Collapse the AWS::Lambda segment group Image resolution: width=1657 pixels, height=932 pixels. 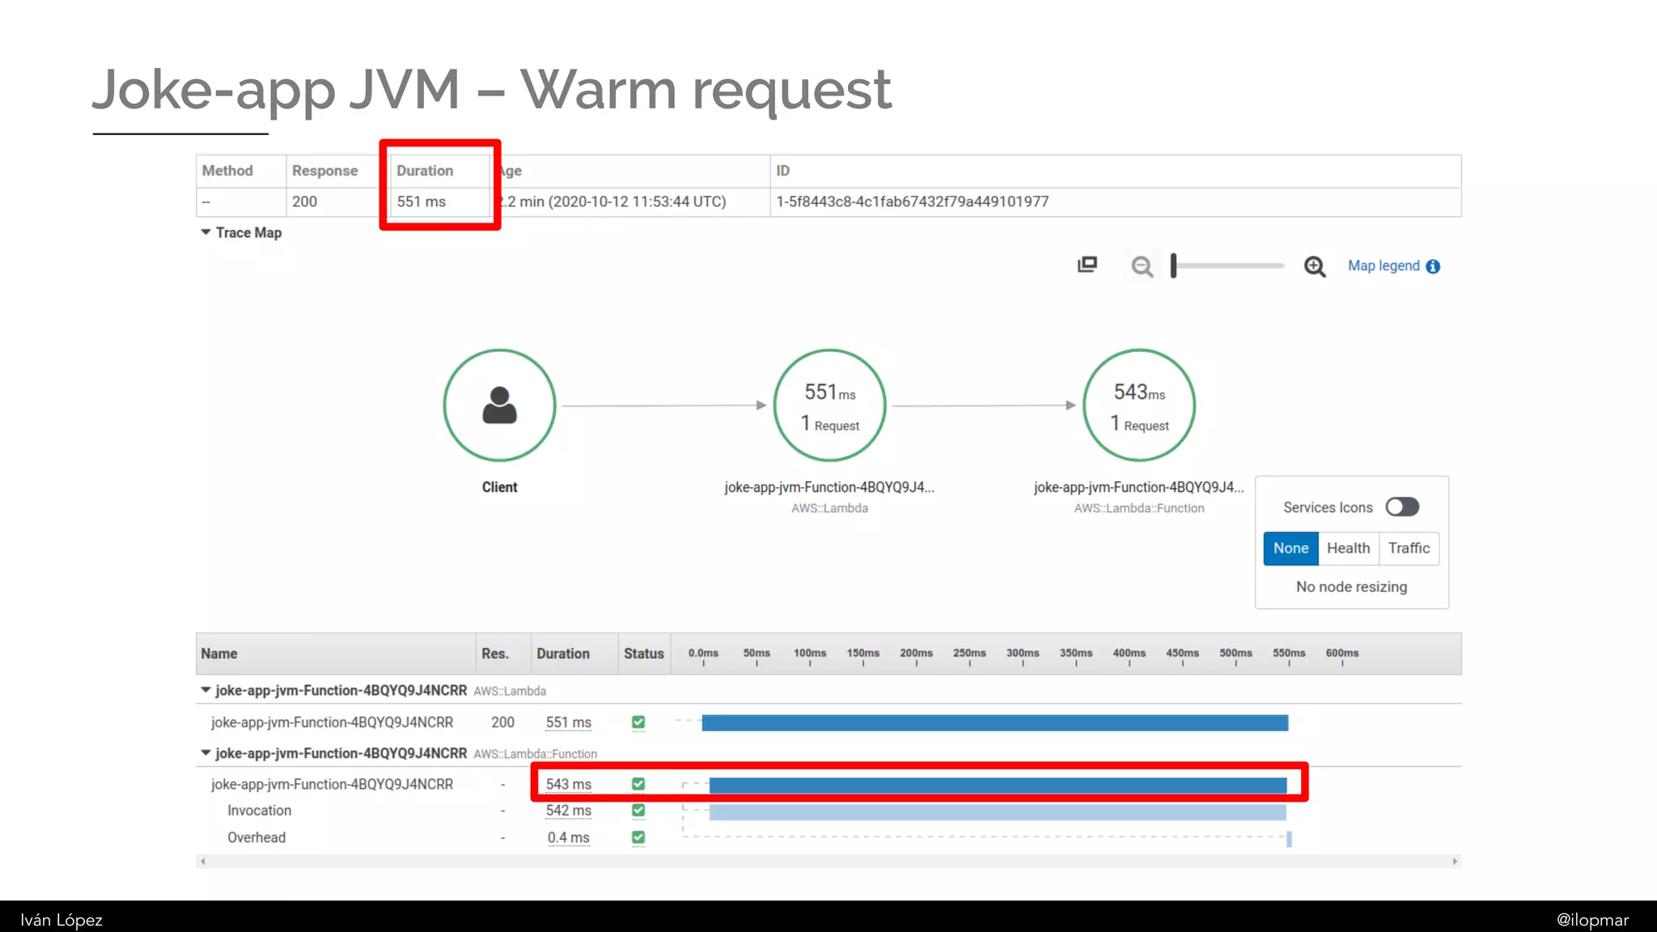(206, 690)
